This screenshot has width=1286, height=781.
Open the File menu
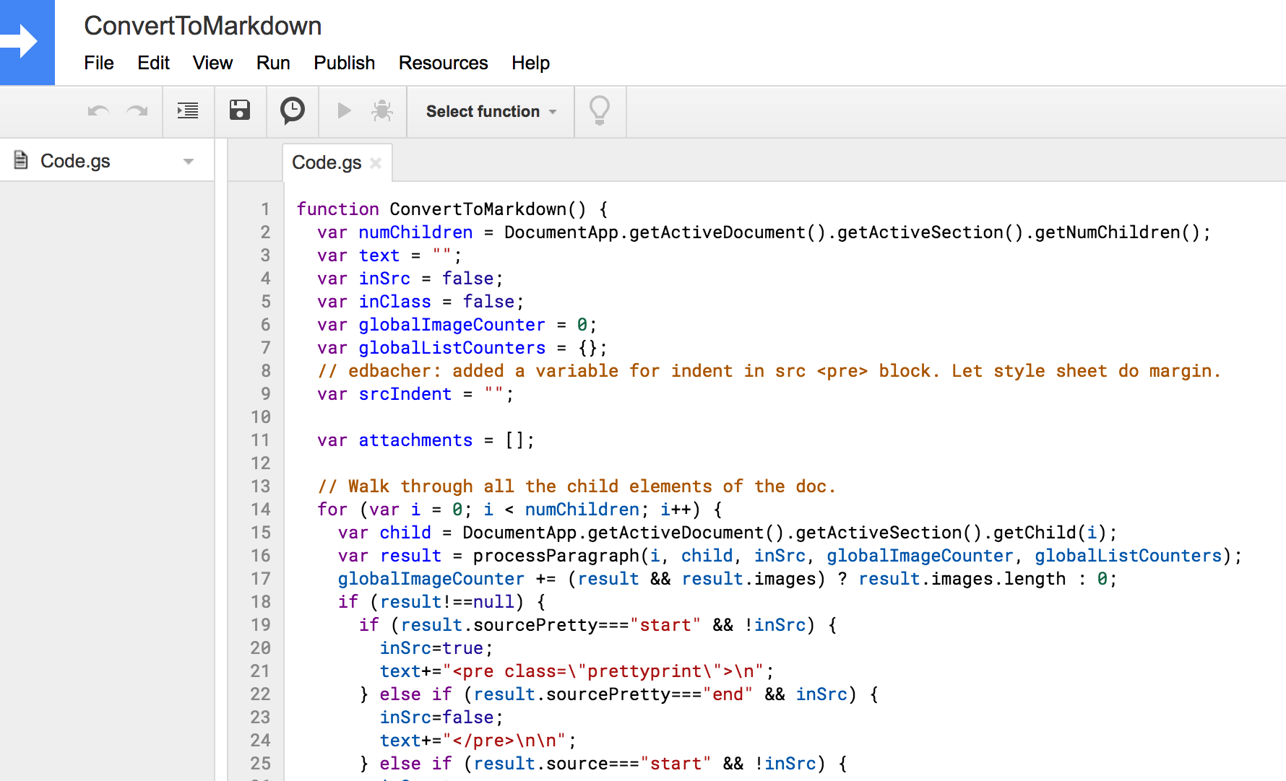pyautogui.click(x=99, y=63)
